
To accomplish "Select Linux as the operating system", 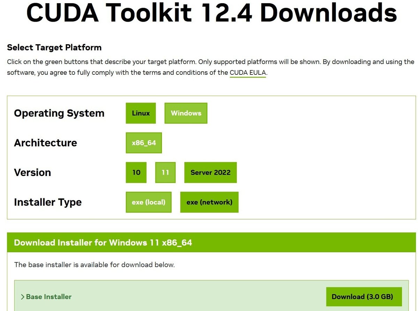I will click(141, 113).
